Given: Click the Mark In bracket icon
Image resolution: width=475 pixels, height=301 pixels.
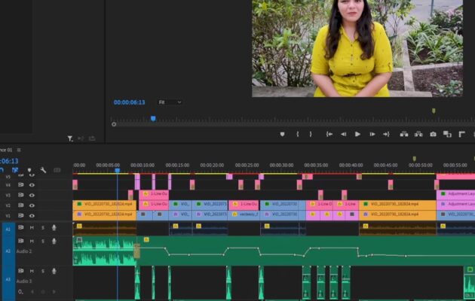Looking at the screenshot, I should pyautogui.click(x=298, y=134).
